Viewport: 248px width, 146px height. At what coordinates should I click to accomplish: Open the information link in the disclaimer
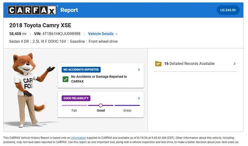point(78,138)
